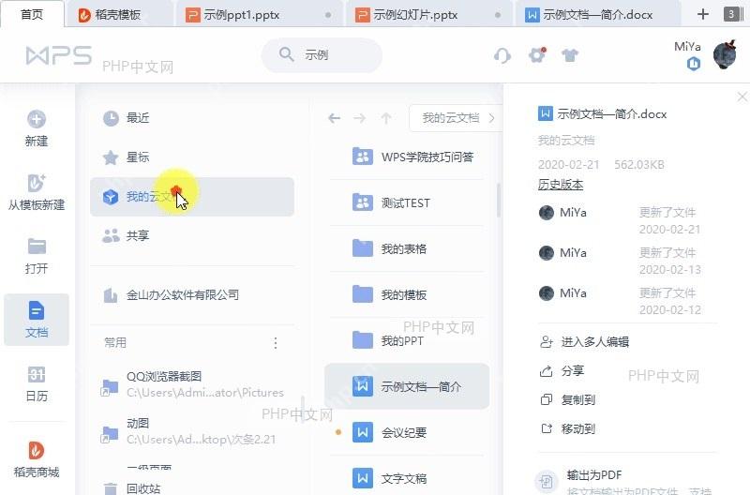Expand the breadcrumb chevron after 我的云文档
750x495 pixels.
coord(491,117)
